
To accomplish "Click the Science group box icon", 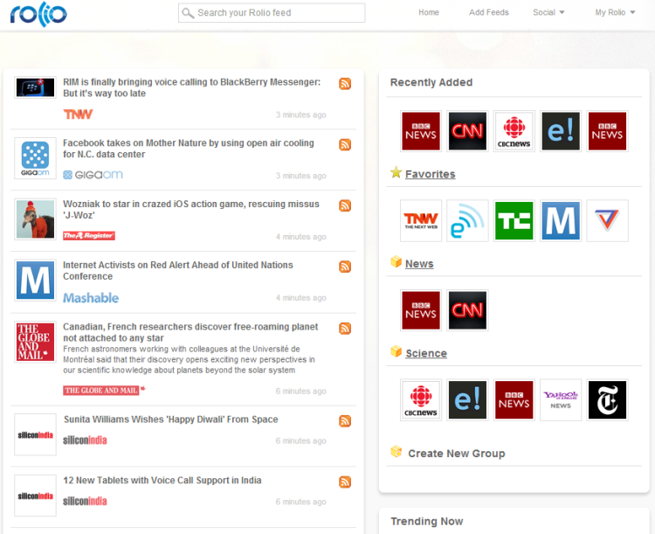I will click(396, 351).
